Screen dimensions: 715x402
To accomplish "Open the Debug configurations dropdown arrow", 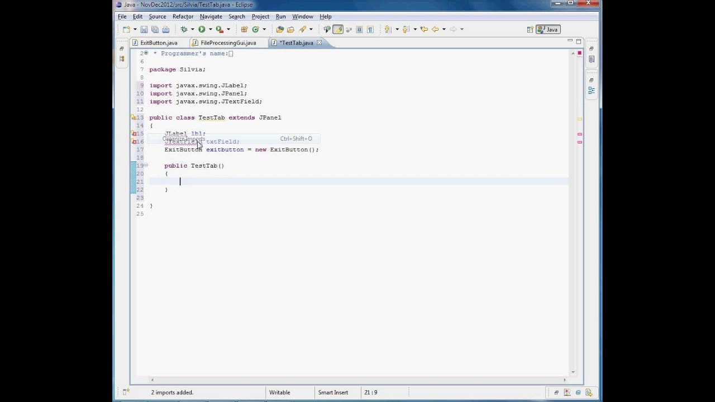I will pyautogui.click(x=192, y=29).
